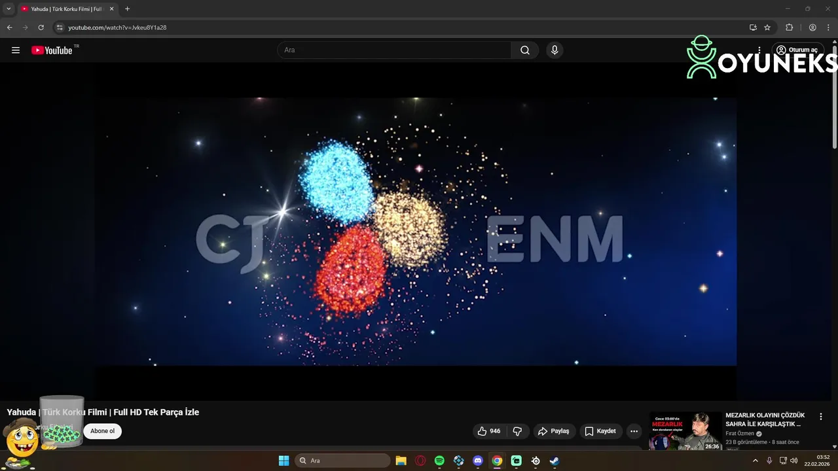Open the tab search dropdown arrow

pyautogui.click(x=9, y=9)
